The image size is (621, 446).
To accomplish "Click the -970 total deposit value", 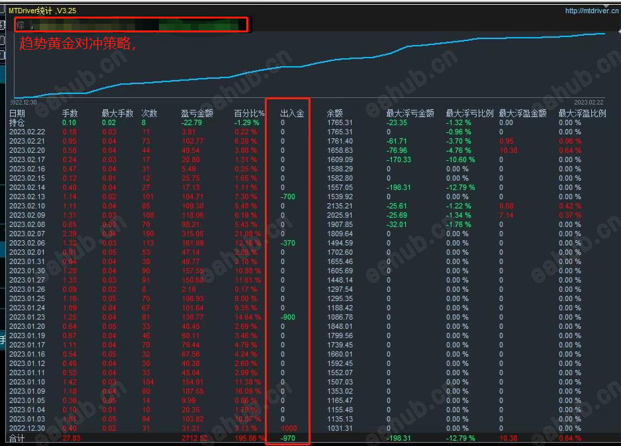I will click(288, 438).
